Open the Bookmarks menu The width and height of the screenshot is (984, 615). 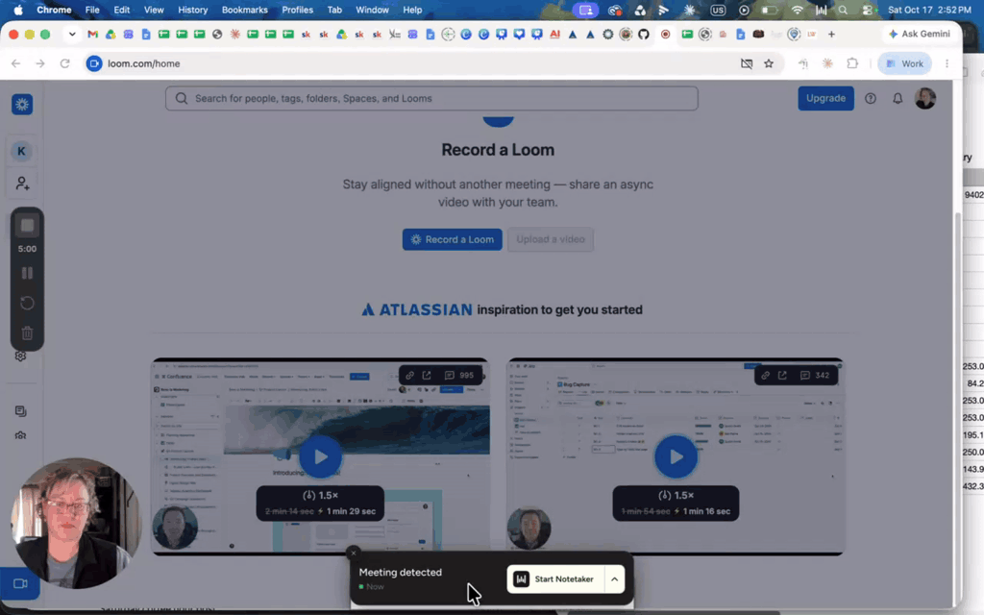[245, 10]
